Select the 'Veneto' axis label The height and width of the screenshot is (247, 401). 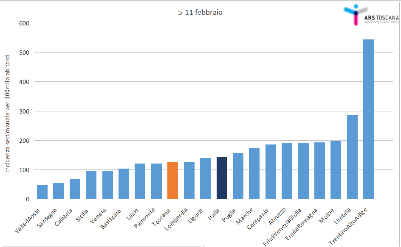point(98,216)
